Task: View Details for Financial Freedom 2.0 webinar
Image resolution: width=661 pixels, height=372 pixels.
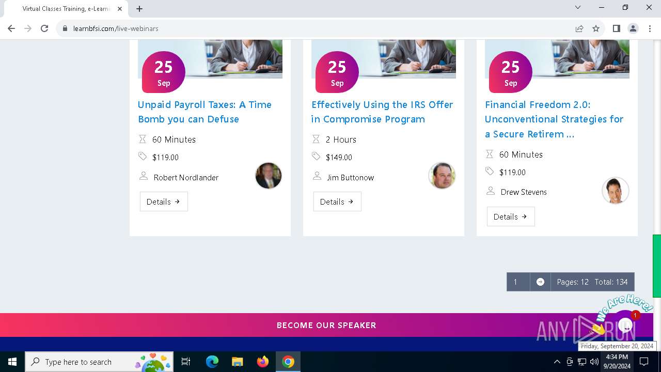Action: (511, 216)
